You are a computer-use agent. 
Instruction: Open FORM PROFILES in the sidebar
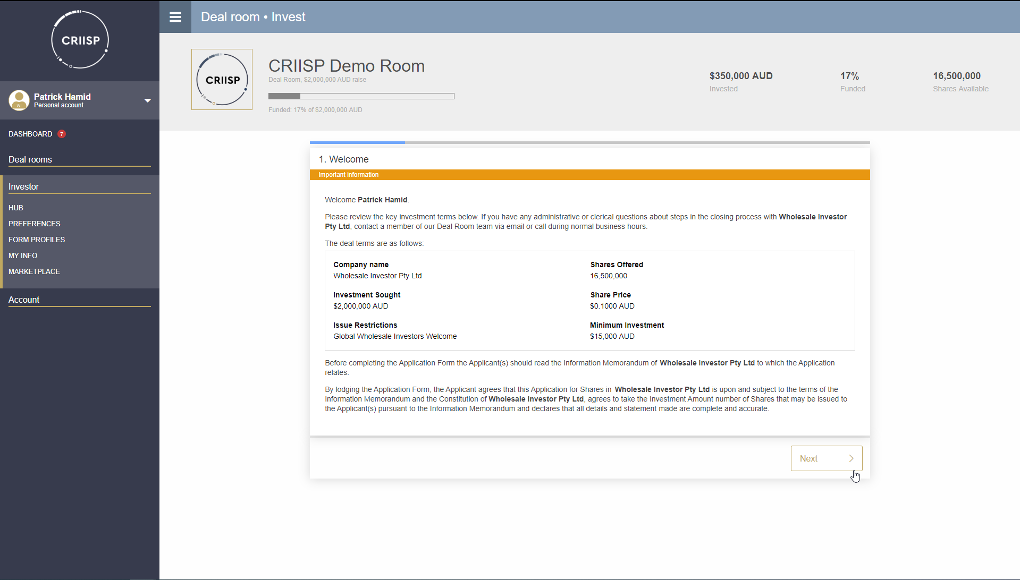[x=37, y=240]
